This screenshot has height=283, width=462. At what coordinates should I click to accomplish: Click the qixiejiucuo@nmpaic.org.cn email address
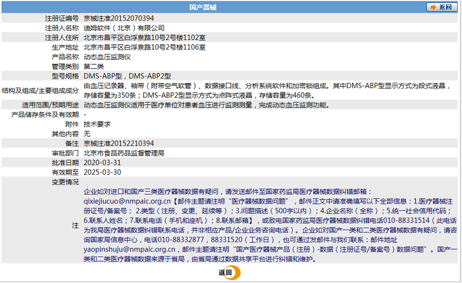pos(127,201)
